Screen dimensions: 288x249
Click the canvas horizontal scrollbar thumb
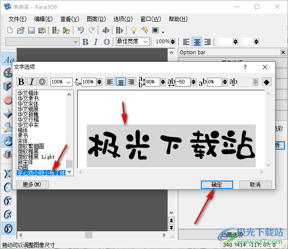[x=88, y=235]
